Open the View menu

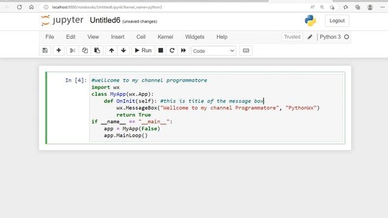pos(93,37)
